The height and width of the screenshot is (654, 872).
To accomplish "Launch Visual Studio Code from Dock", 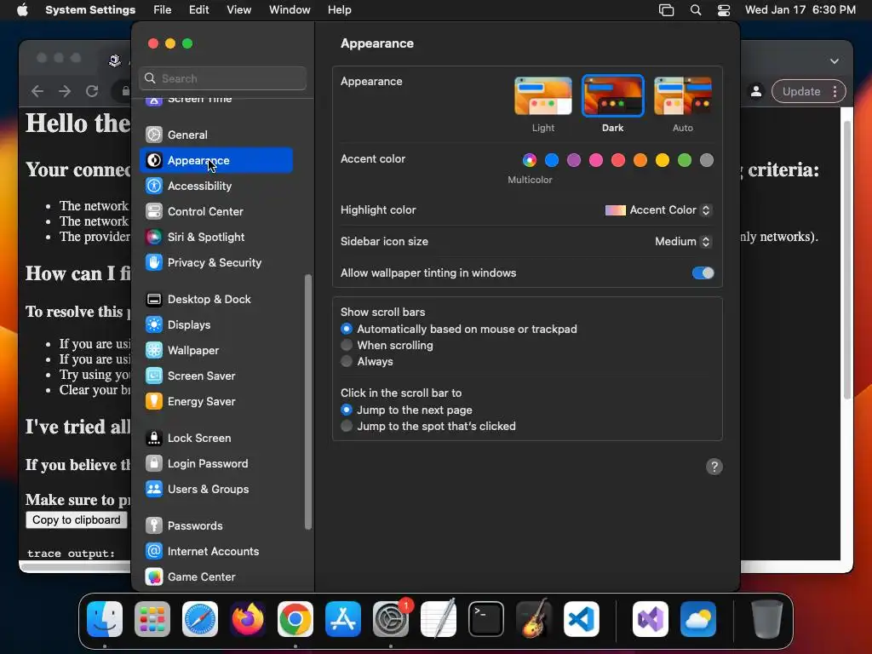I will pos(582,619).
